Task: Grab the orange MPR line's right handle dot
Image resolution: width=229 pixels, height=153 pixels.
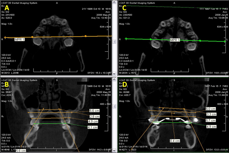Action: point(86,36)
